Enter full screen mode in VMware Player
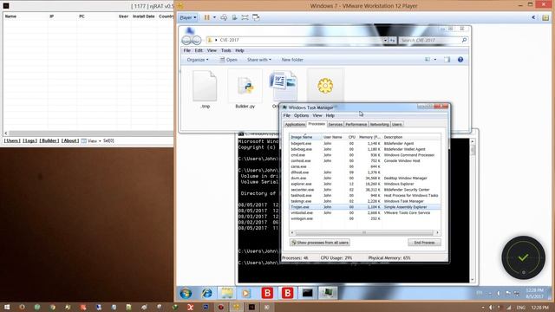The image size is (555, 312). point(245,17)
